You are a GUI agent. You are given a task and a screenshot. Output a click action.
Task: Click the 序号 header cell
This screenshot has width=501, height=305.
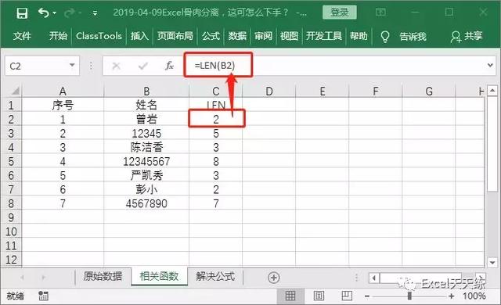tap(63, 105)
